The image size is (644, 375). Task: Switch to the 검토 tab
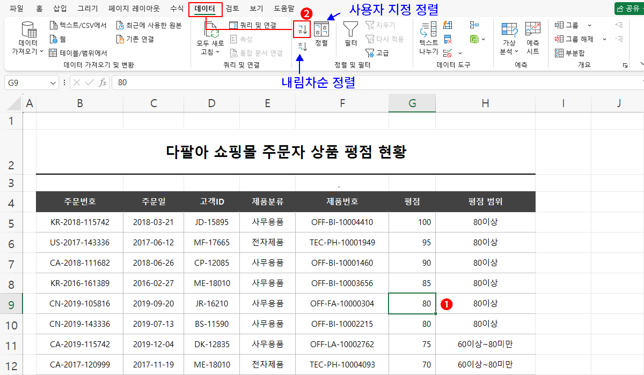click(232, 9)
